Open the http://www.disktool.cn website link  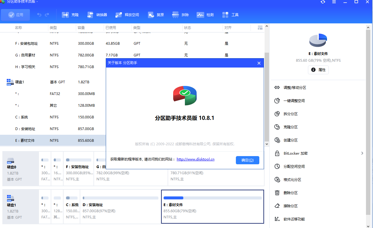click(x=195, y=159)
